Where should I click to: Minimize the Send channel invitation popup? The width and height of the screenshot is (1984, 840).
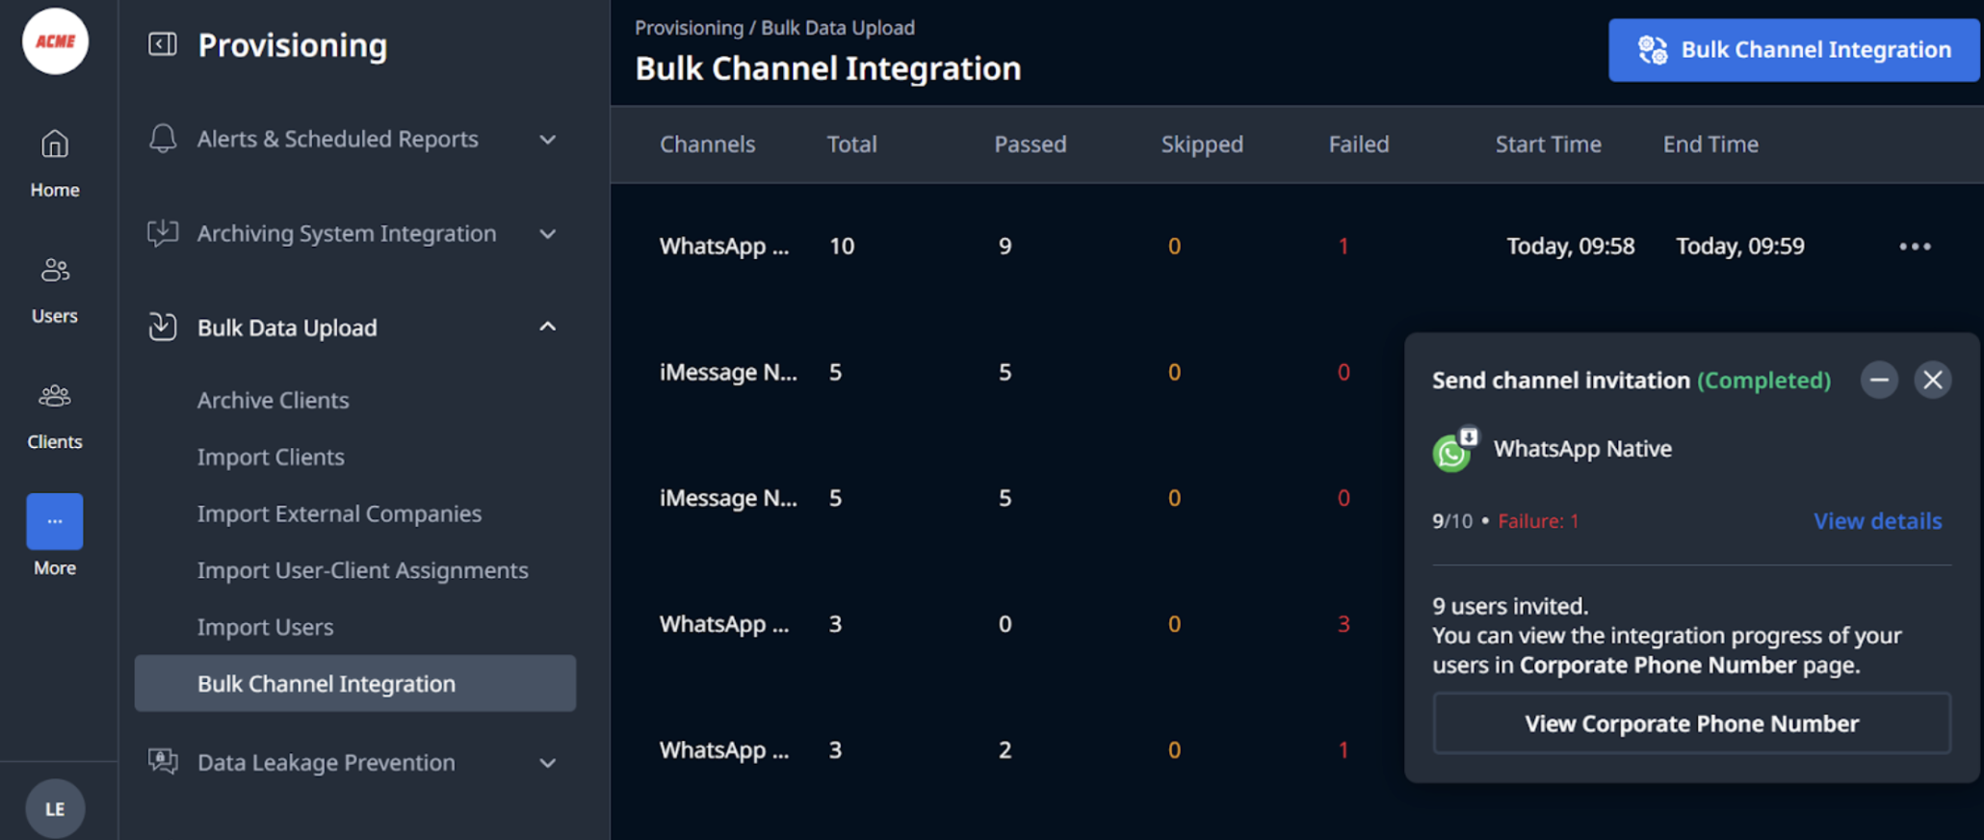tap(1879, 381)
